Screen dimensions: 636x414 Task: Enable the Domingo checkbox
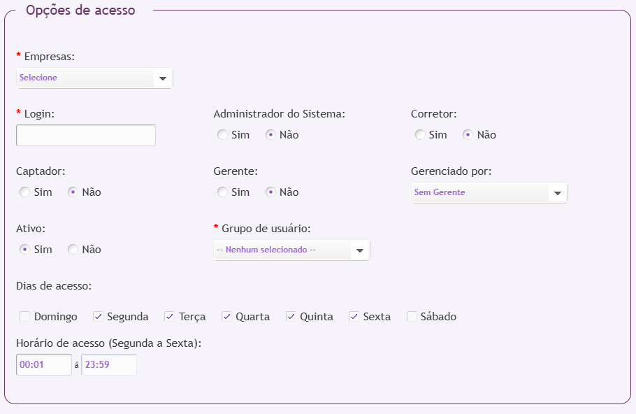point(25,317)
